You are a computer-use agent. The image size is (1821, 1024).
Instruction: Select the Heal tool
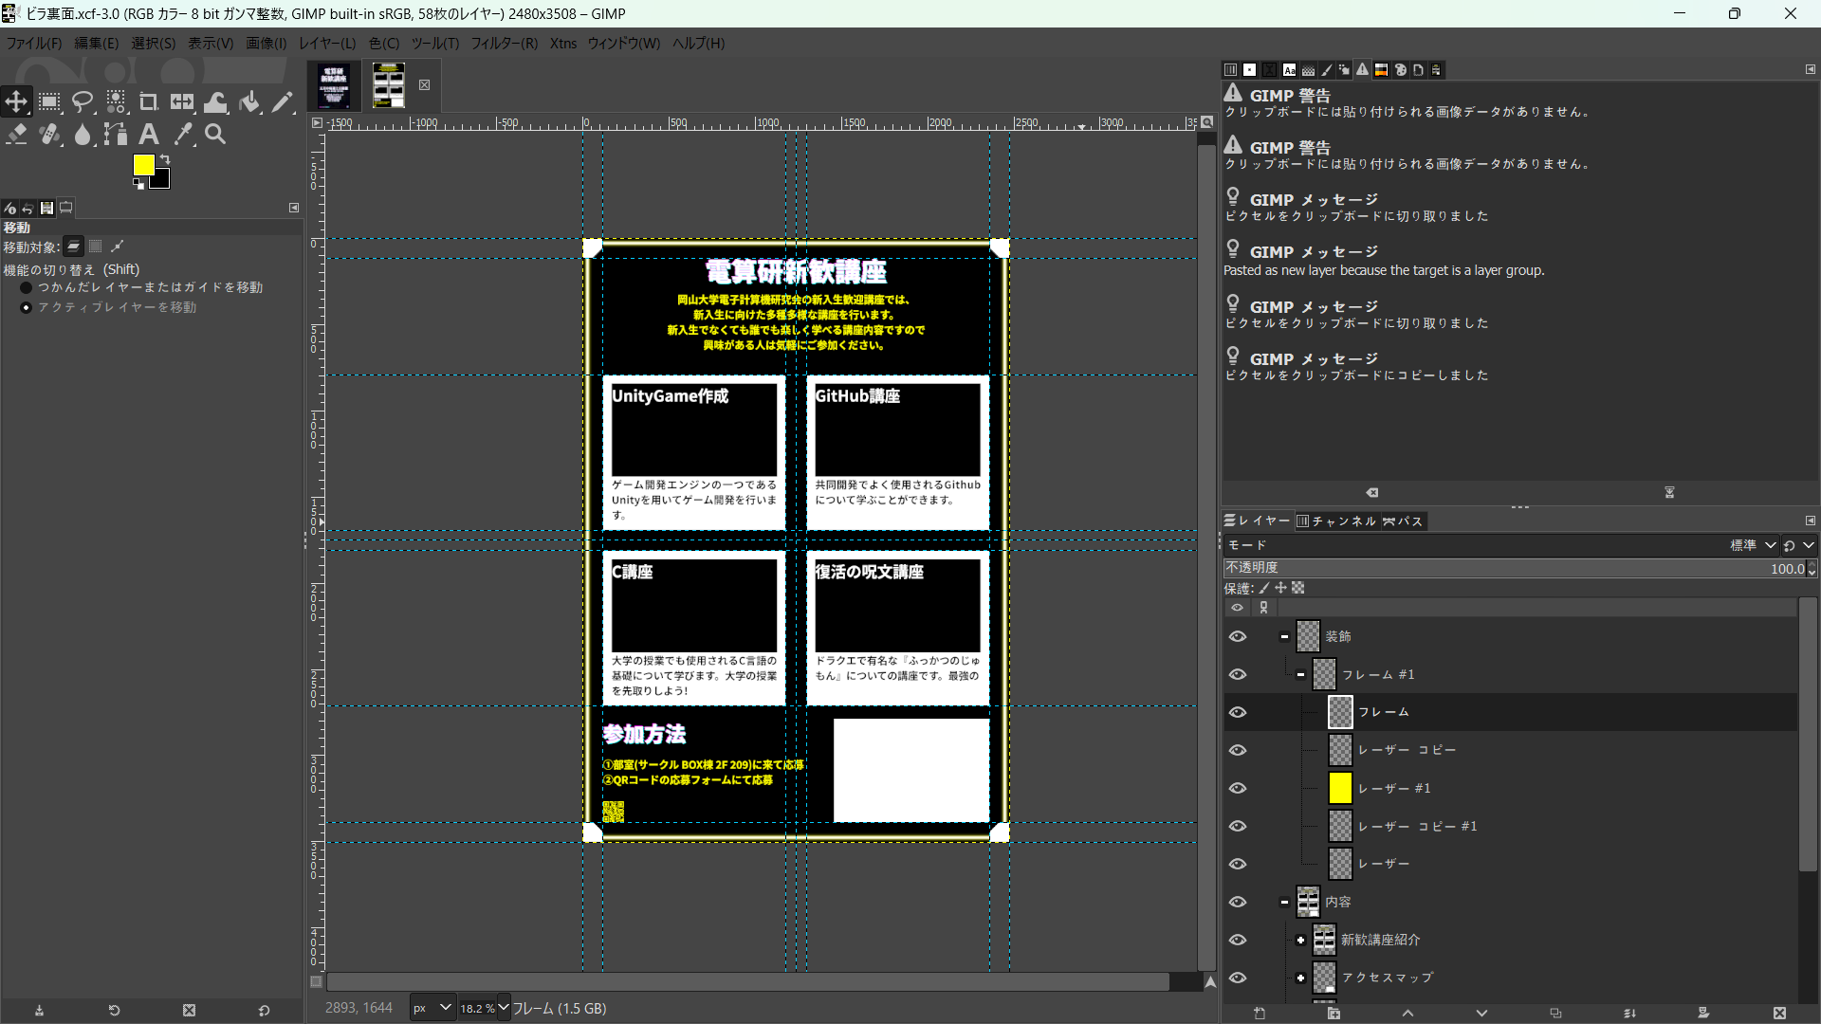click(49, 135)
